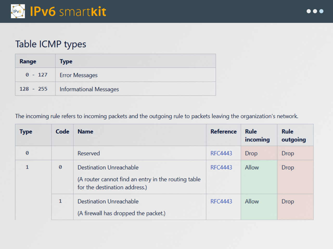Select the Informational Messages cell
The height and width of the screenshot is (249, 333).
point(89,89)
